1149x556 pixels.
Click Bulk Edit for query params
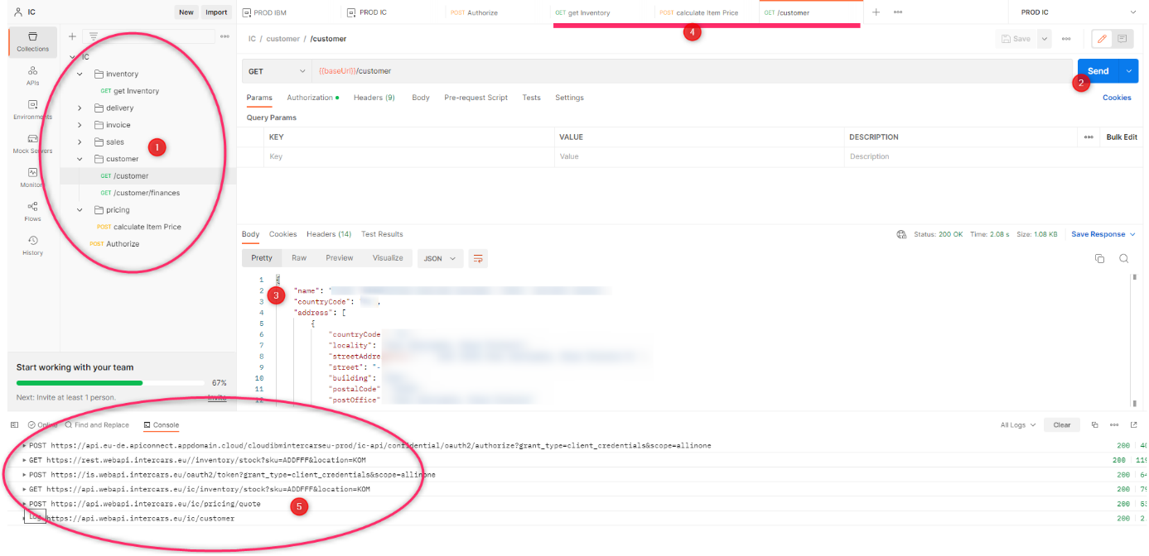click(x=1122, y=137)
